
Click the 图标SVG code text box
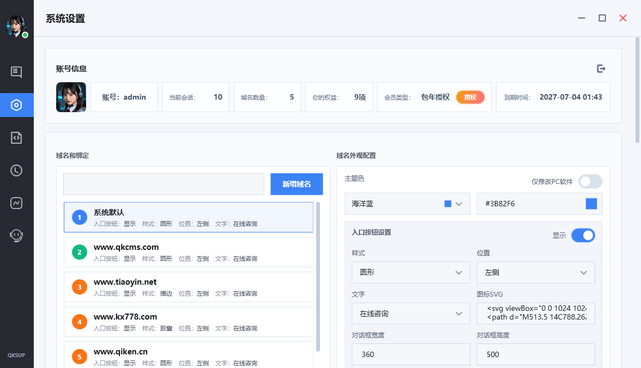tap(535, 313)
